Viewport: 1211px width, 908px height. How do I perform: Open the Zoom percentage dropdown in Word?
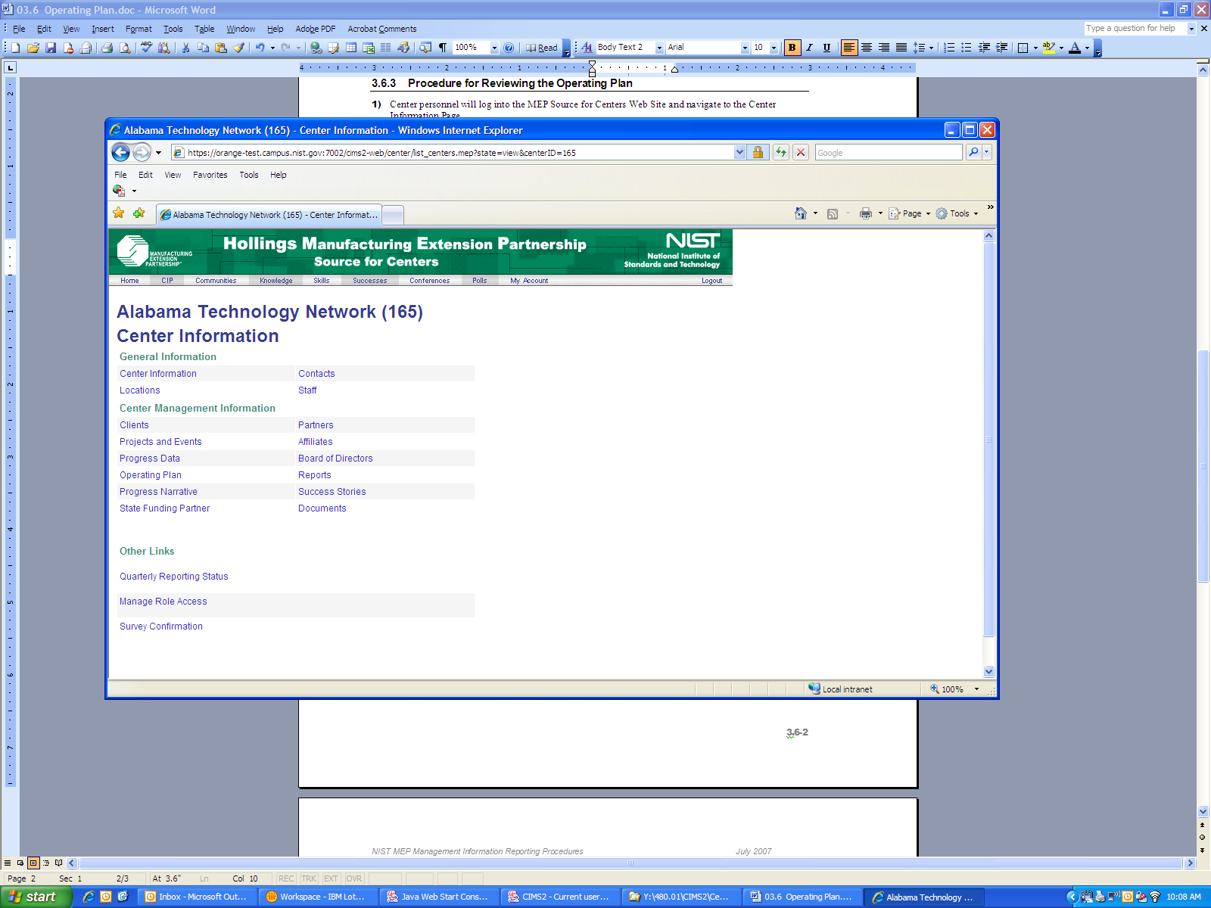(494, 48)
